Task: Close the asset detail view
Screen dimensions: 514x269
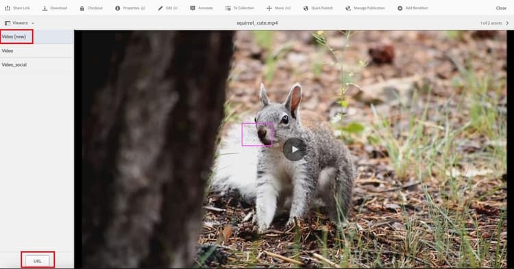Action: pyautogui.click(x=501, y=8)
